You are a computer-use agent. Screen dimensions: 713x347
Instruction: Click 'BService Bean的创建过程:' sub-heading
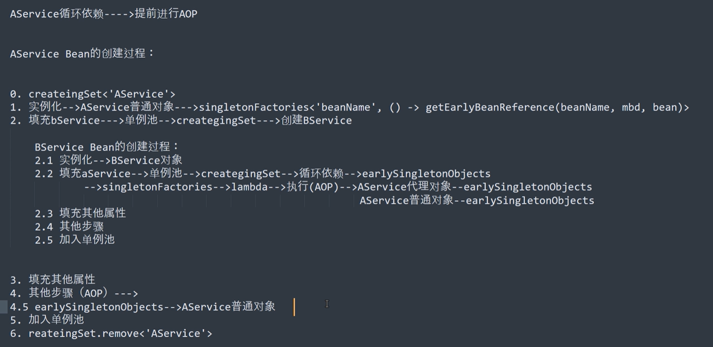pos(107,147)
